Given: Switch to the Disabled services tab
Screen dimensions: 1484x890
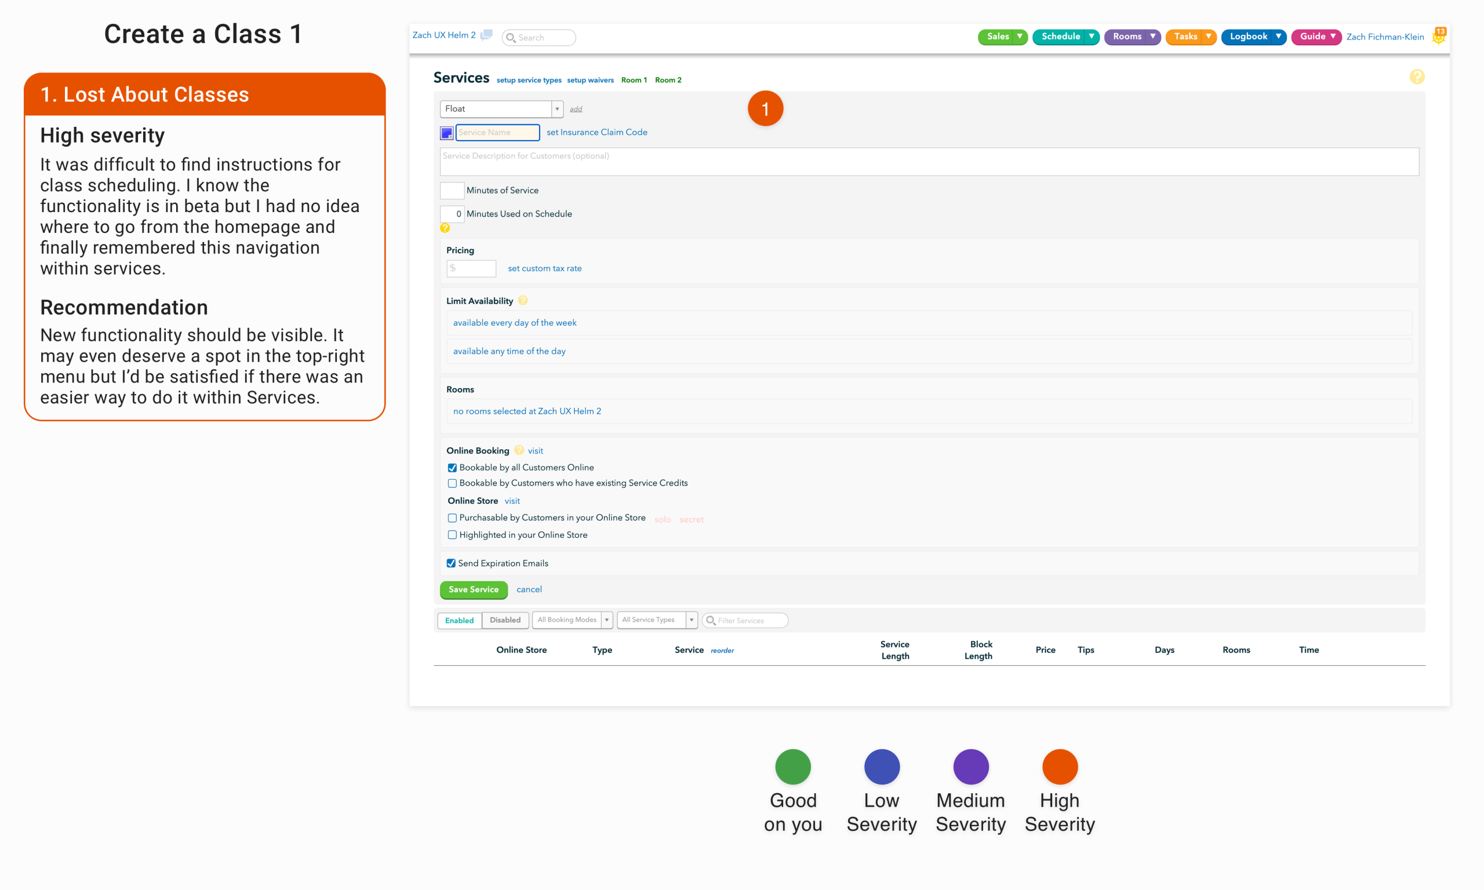Looking at the screenshot, I should [504, 620].
